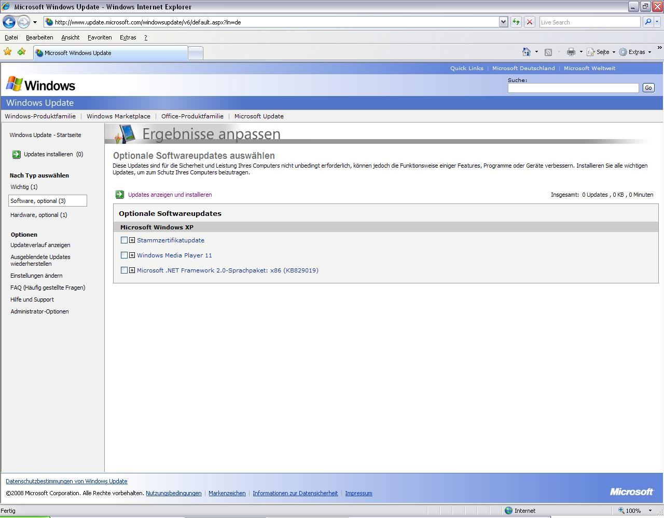Click the RSS feeds icon
The width and height of the screenshot is (664, 518).
click(x=548, y=52)
